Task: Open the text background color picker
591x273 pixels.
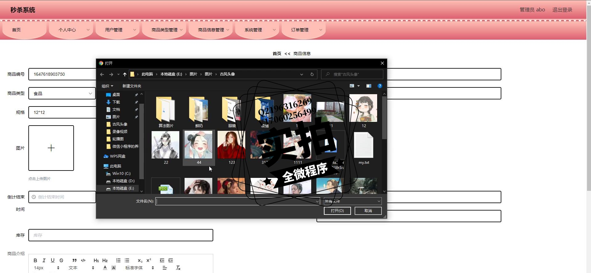Action: click(x=114, y=268)
